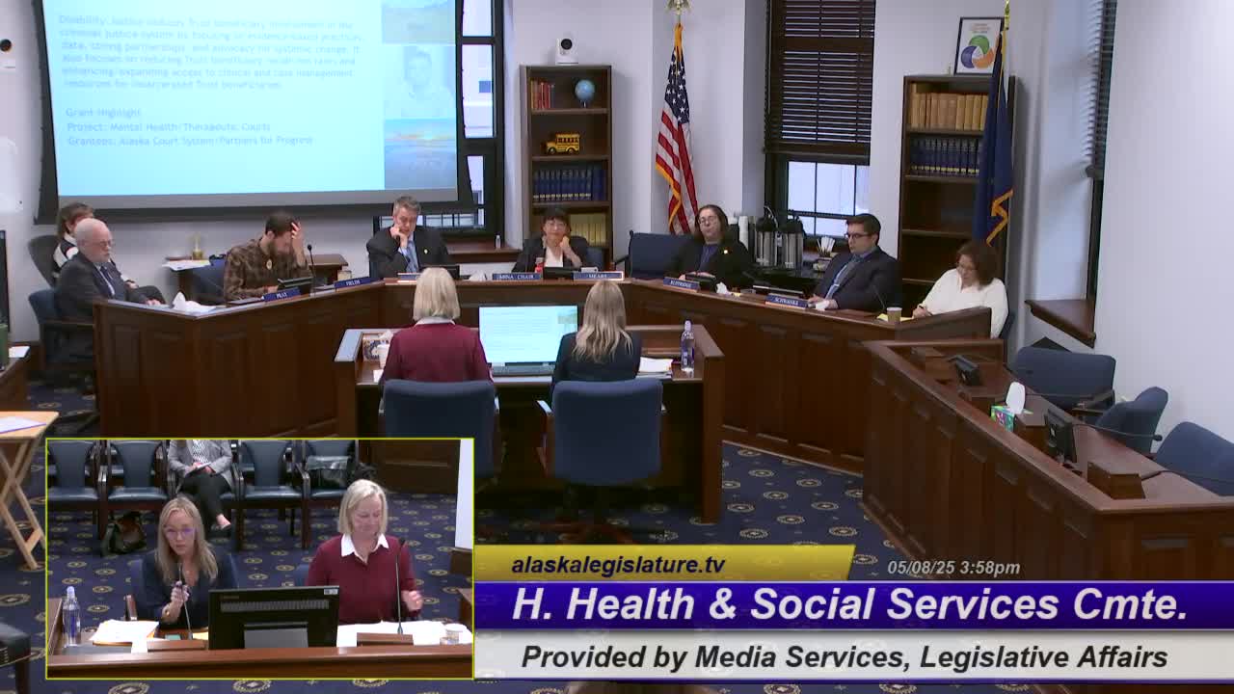
Task: Click the Grantees: Alaska Court System slide line
Action: (190, 141)
